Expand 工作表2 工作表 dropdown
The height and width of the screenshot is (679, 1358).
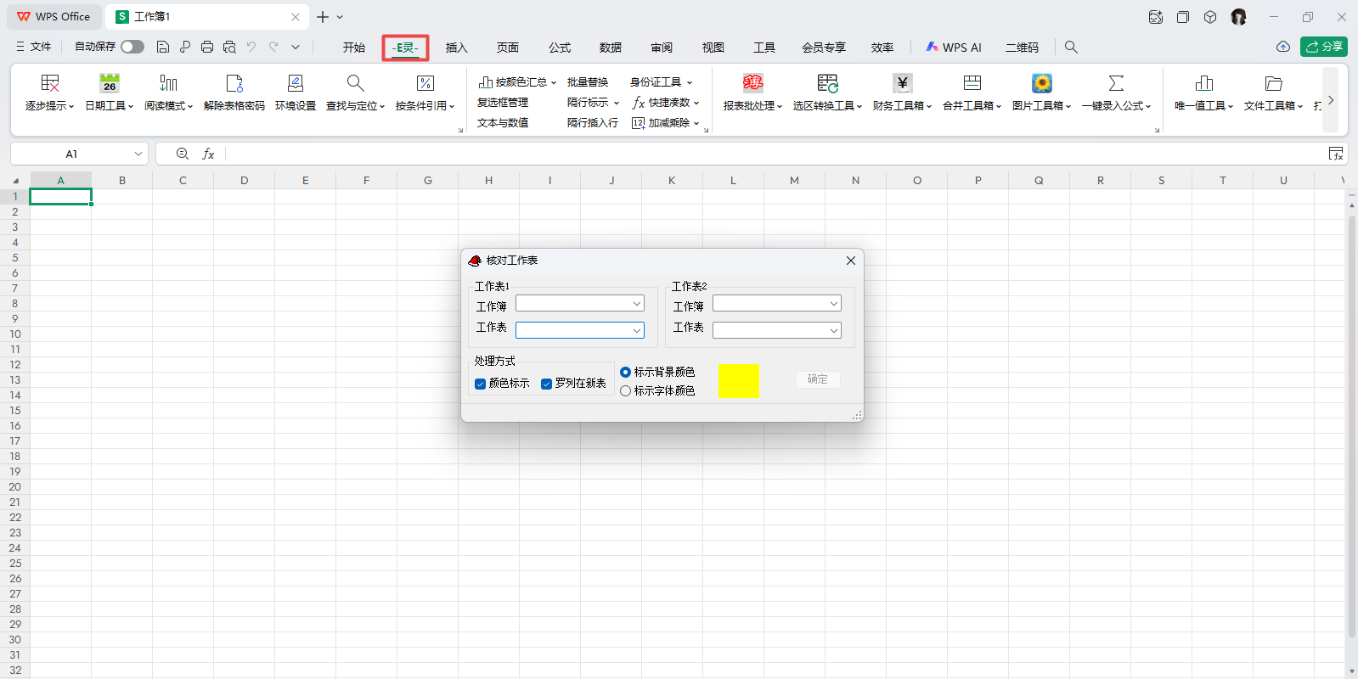click(833, 330)
